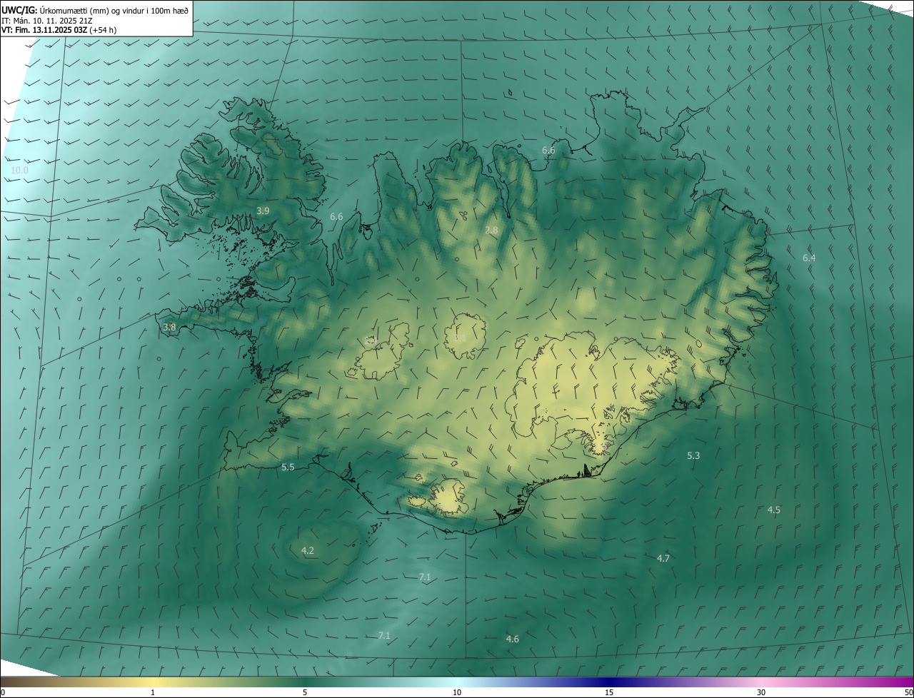Image resolution: width=914 pixels, height=698 pixels.
Task: Click the 4.6 value near the bottom edge
Action: point(513,639)
